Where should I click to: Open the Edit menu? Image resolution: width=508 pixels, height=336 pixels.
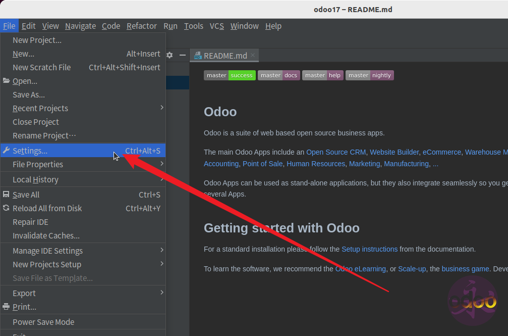(29, 26)
